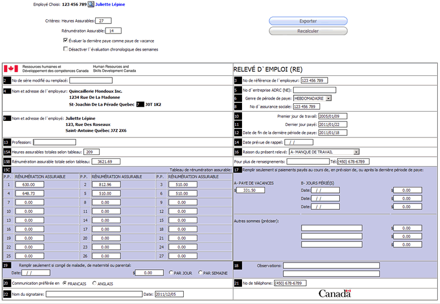
Task: Click the Date prévue de rappel field
Action: point(299,142)
